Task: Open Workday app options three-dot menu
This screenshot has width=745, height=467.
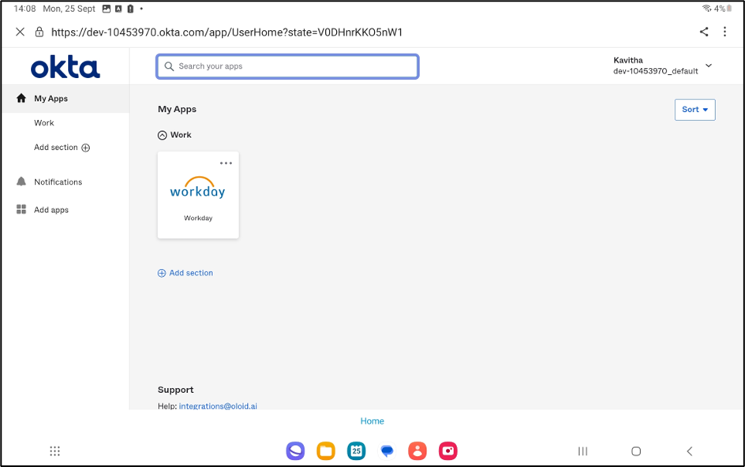Action: [x=226, y=163]
